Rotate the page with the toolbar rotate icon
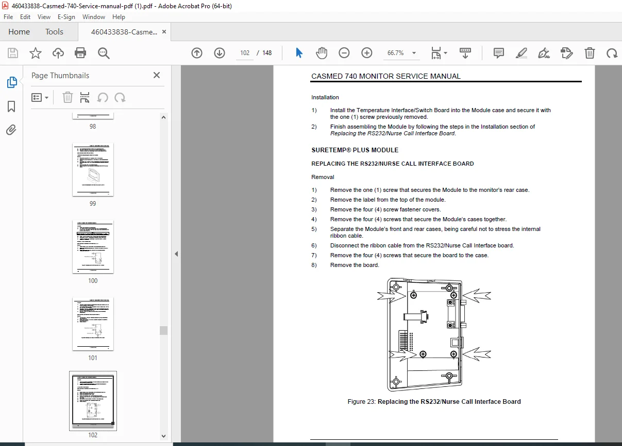Viewport: 622px width, 446px height. 612,53
